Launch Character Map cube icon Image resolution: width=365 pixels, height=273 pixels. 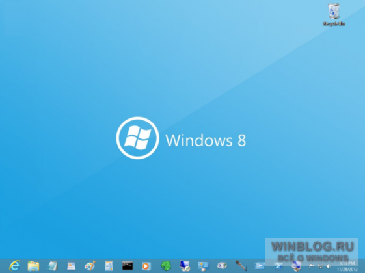222,265
